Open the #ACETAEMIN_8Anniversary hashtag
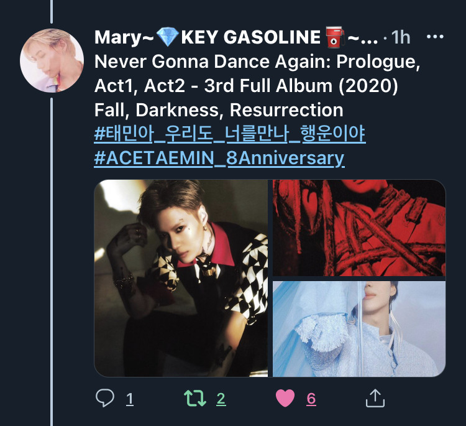The width and height of the screenshot is (466, 426). pyautogui.click(x=219, y=158)
